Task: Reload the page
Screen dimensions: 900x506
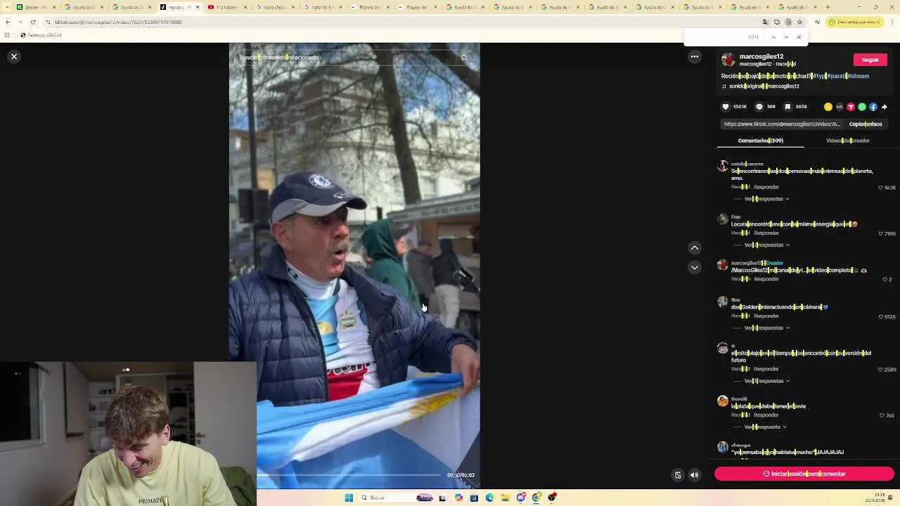Action: click(32, 22)
